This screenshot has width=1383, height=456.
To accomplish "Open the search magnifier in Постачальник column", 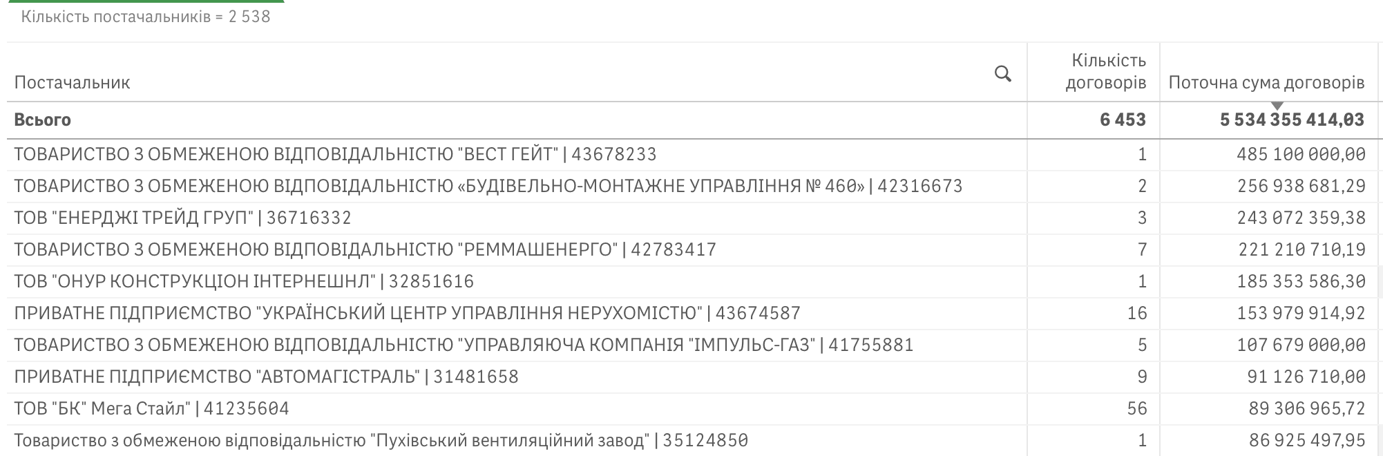I will click(1002, 73).
